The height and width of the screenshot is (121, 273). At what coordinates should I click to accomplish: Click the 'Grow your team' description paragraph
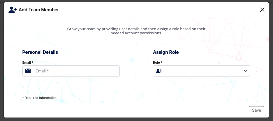136,31
